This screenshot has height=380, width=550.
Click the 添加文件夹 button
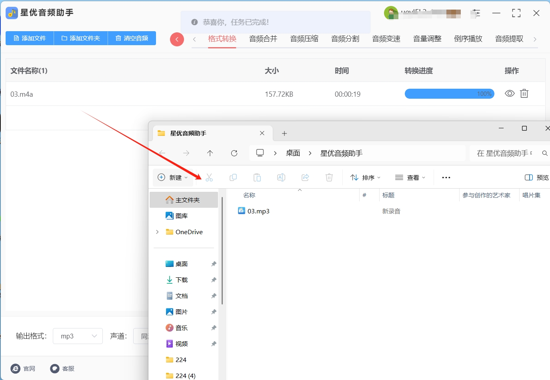point(81,38)
